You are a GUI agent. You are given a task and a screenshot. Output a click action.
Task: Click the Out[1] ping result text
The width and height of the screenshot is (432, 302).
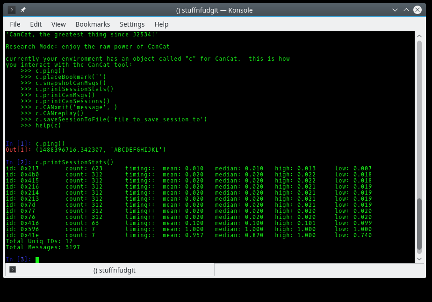point(101,150)
